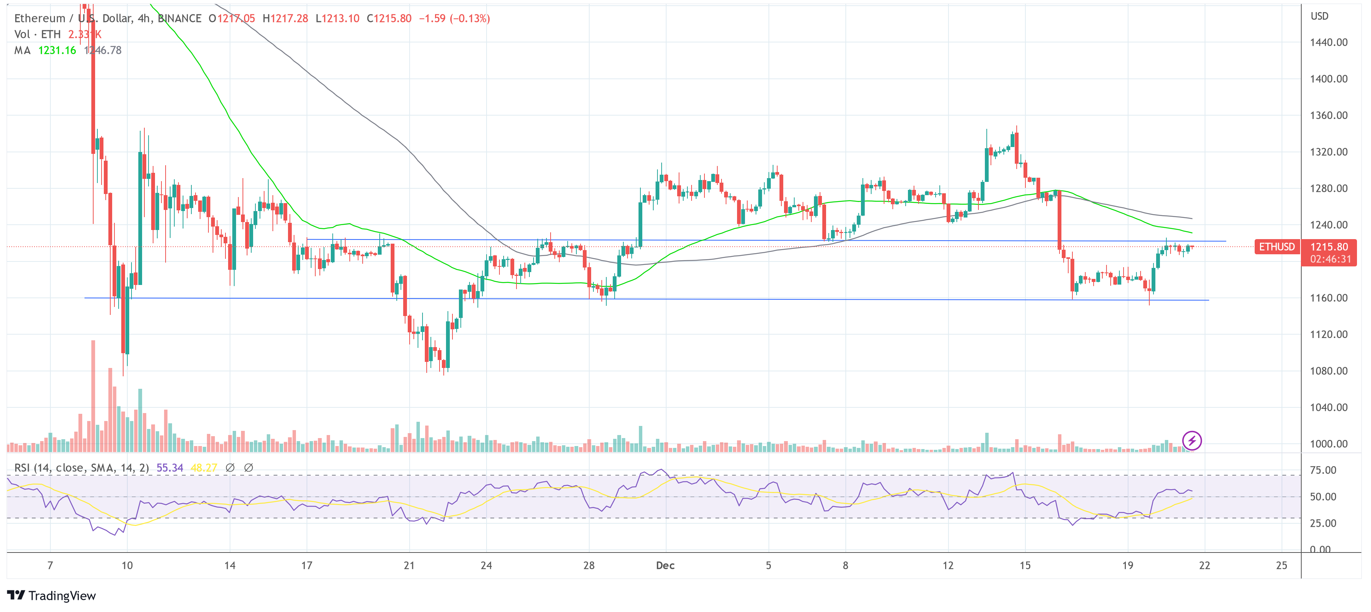Click the second ∅ icon in the RSI legend
The width and height of the screenshot is (1371, 612).
tap(250, 467)
